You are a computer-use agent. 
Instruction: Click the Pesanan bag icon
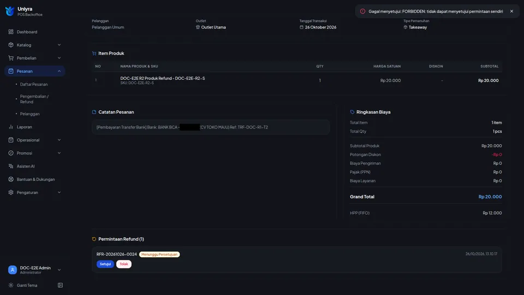point(11,71)
